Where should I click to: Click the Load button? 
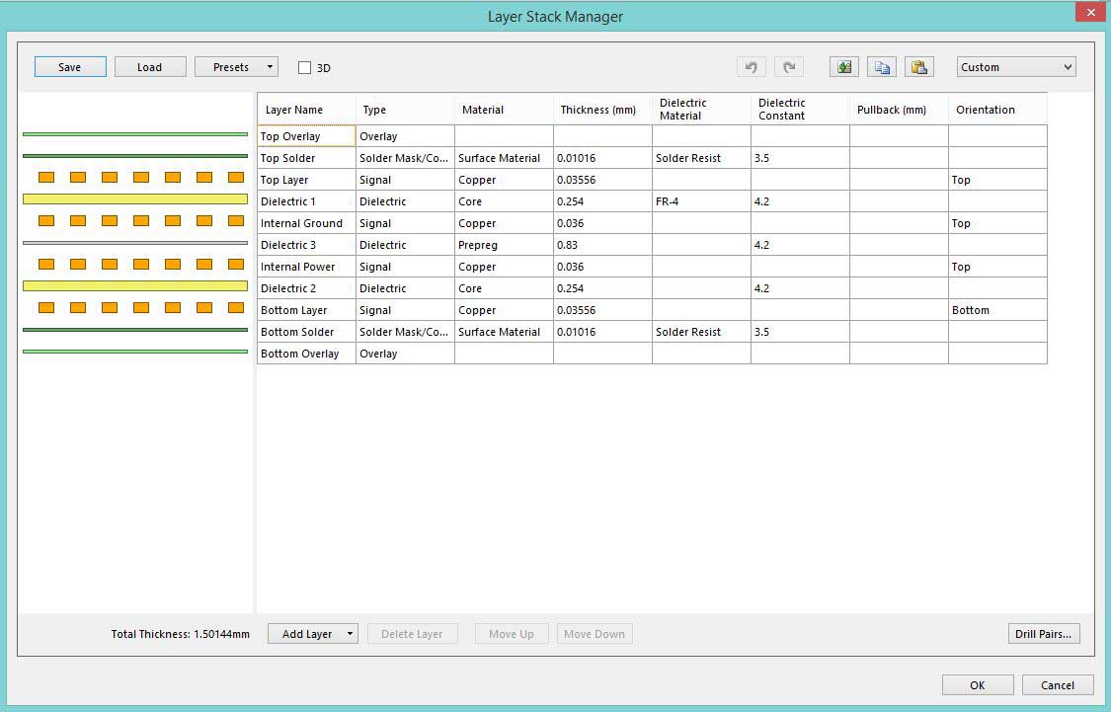pyautogui.click(x=150, y=67)
